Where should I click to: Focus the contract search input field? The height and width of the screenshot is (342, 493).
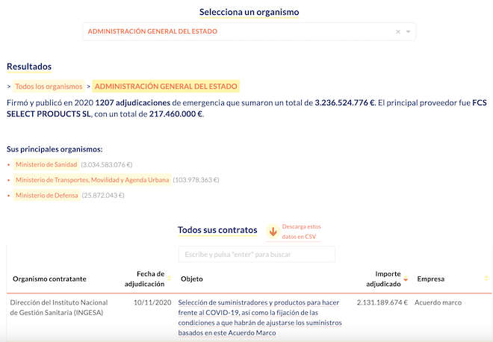[x=256, y=255]
